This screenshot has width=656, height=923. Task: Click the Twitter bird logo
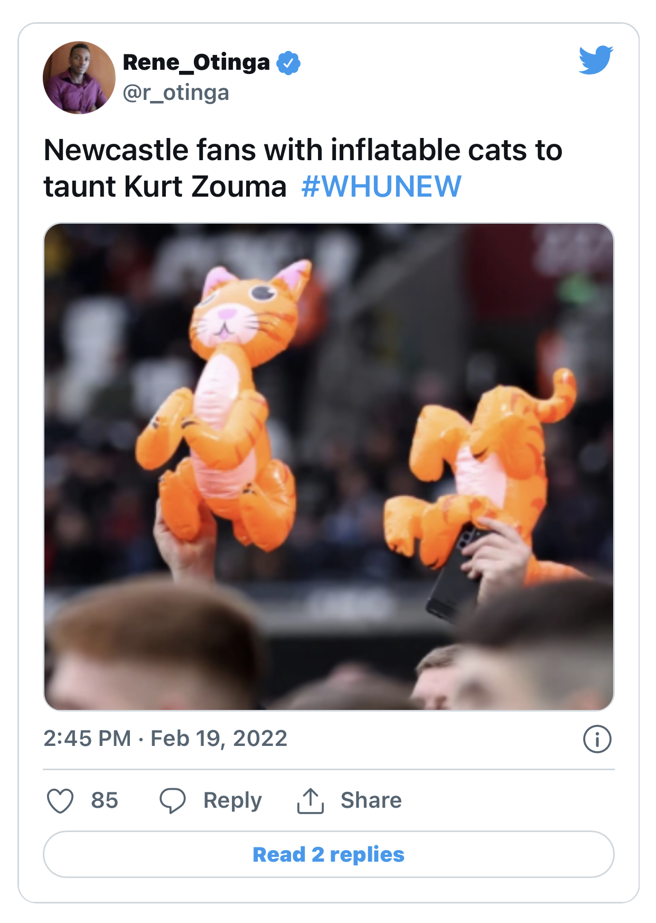(x=596, y=60)
